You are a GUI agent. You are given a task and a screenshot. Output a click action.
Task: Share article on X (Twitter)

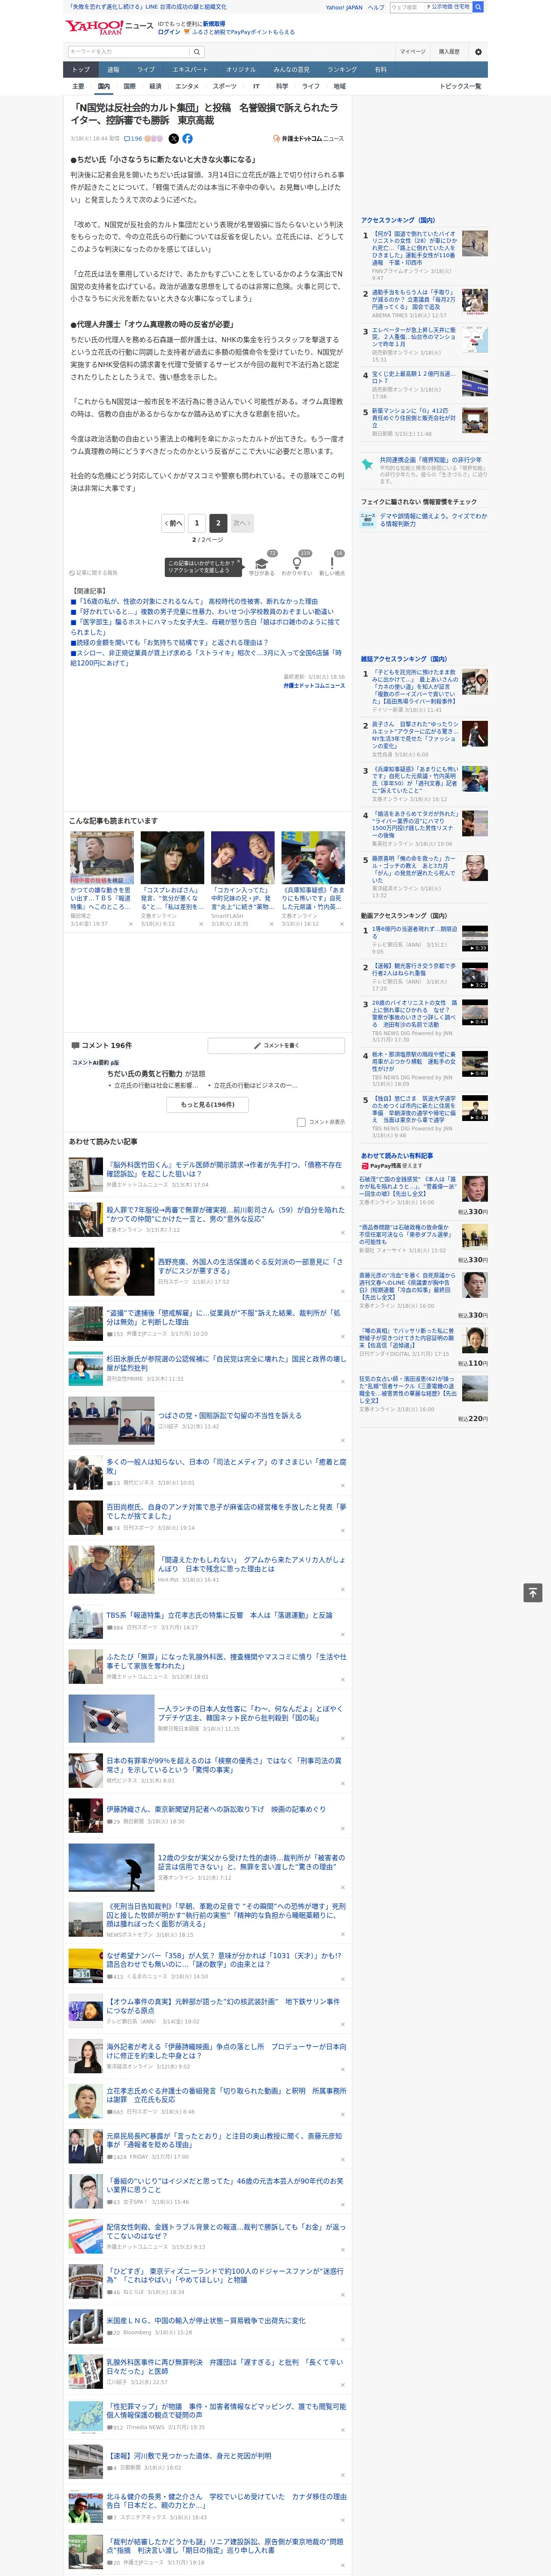click(174, 139)
